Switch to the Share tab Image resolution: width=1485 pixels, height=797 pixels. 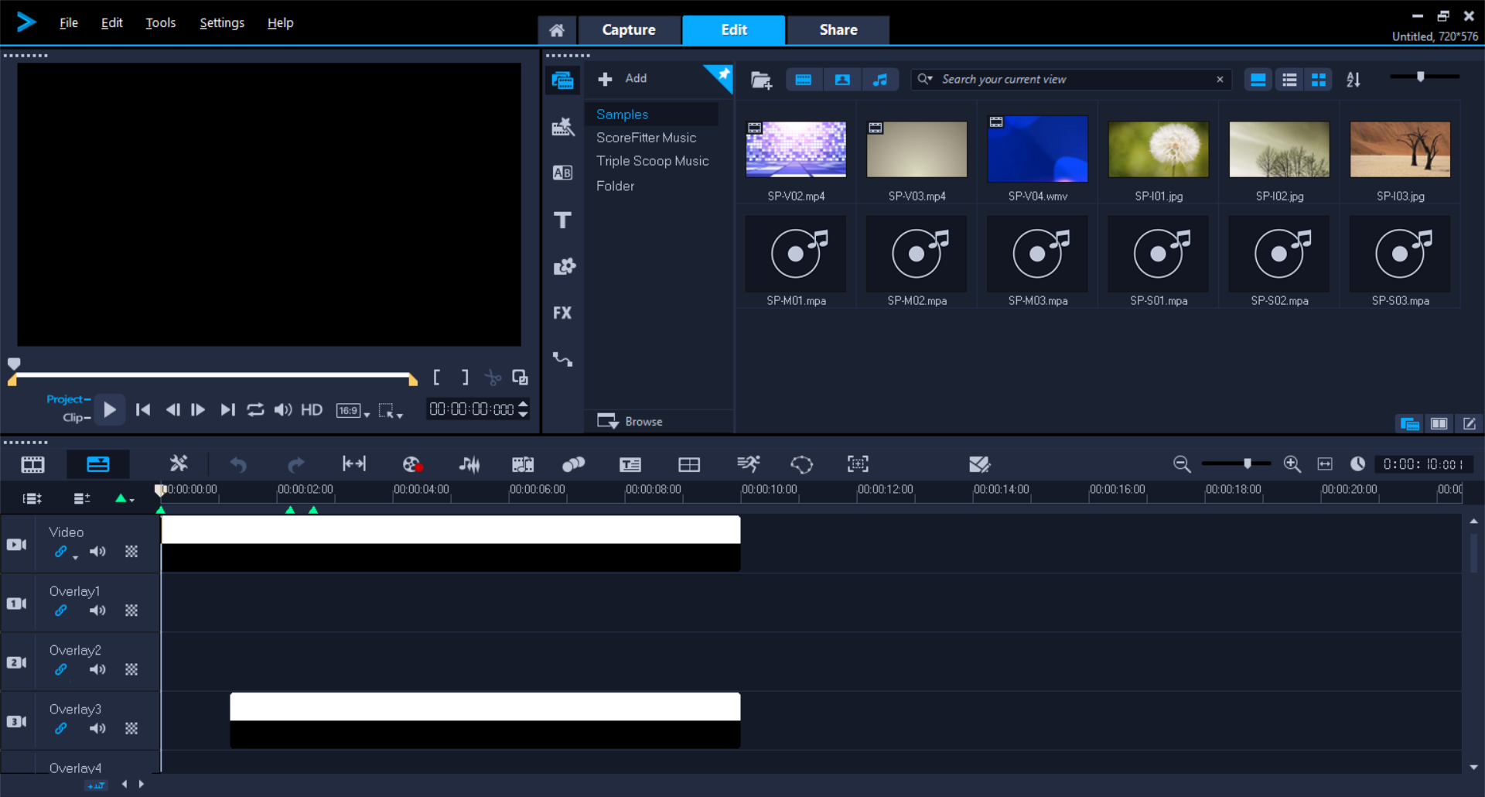click(838, 30)
